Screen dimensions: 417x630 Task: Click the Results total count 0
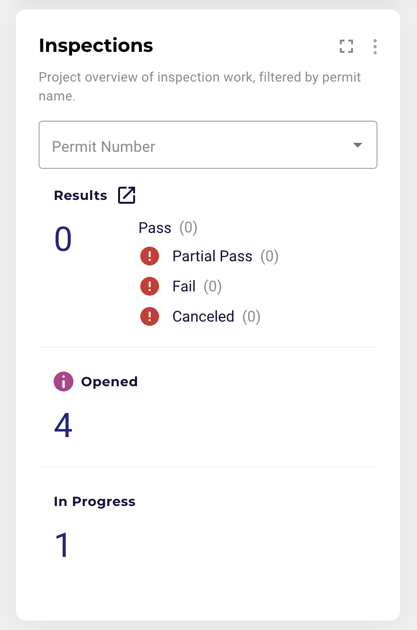[x=63, y=240]
